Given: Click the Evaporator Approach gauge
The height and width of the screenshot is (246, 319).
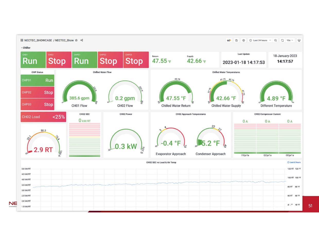Looking at the screenshot, I should 171,141.
